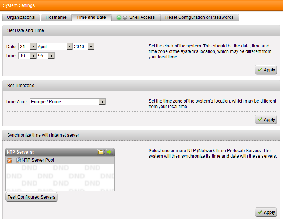
Task: Open the Time Zone dropdown Europe / Rome
Action: [x=68, y=102]
